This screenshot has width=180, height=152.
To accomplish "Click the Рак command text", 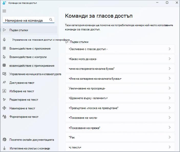I will (x=72, y=137).
